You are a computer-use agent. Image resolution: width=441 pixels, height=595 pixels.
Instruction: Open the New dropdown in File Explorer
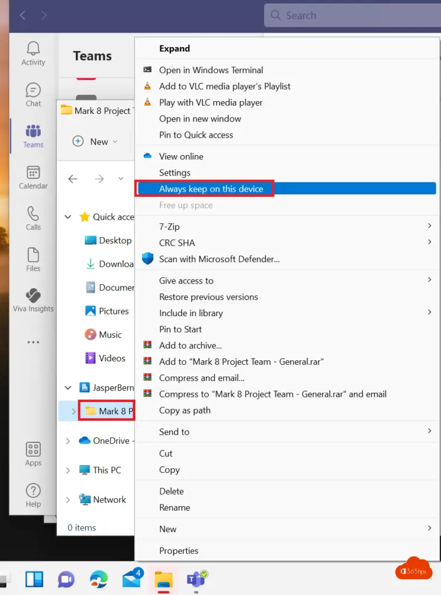[x=96, y=142]
